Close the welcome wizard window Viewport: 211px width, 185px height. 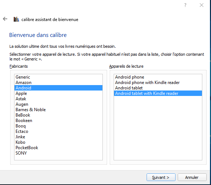pos(202,5)
